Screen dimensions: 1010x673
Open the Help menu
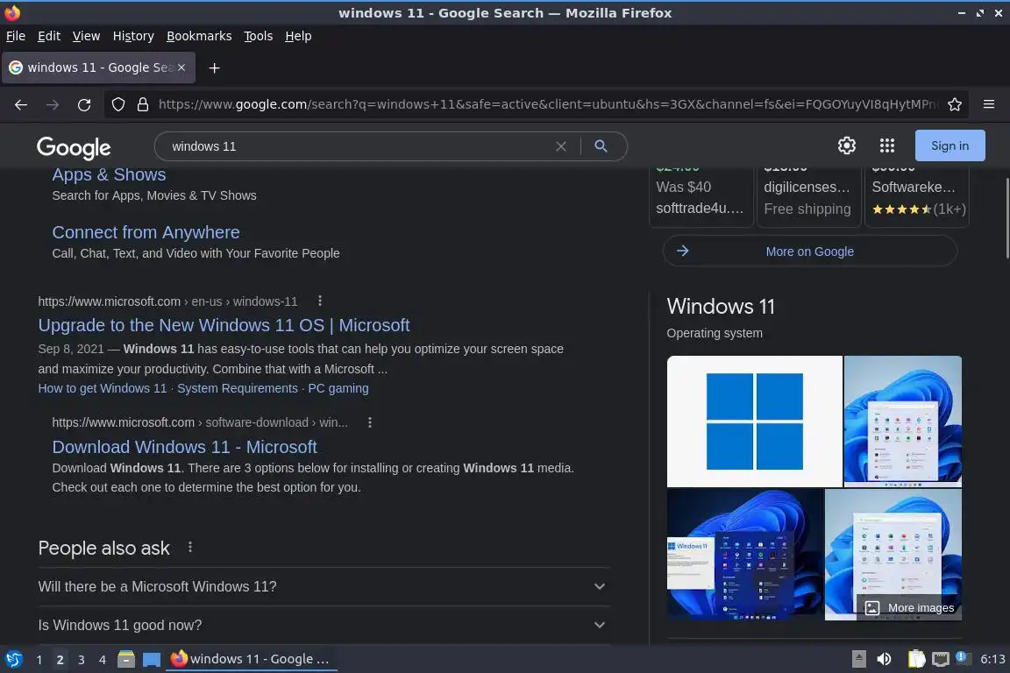coord(298,36)
